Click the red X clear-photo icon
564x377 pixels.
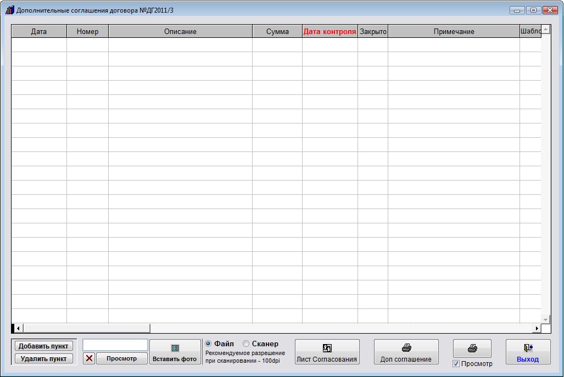89,358
